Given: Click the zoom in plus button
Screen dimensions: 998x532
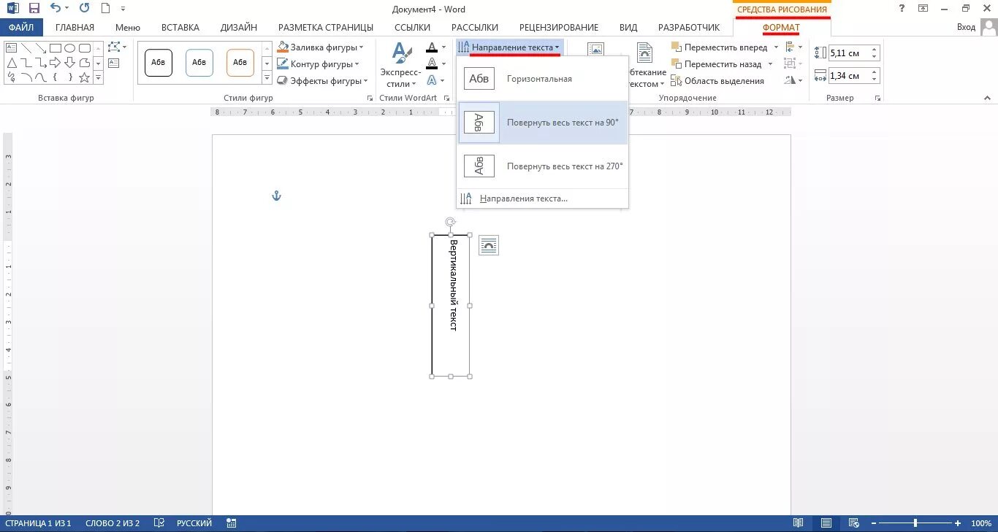Looking at the screenshot, I should (958, 523).
